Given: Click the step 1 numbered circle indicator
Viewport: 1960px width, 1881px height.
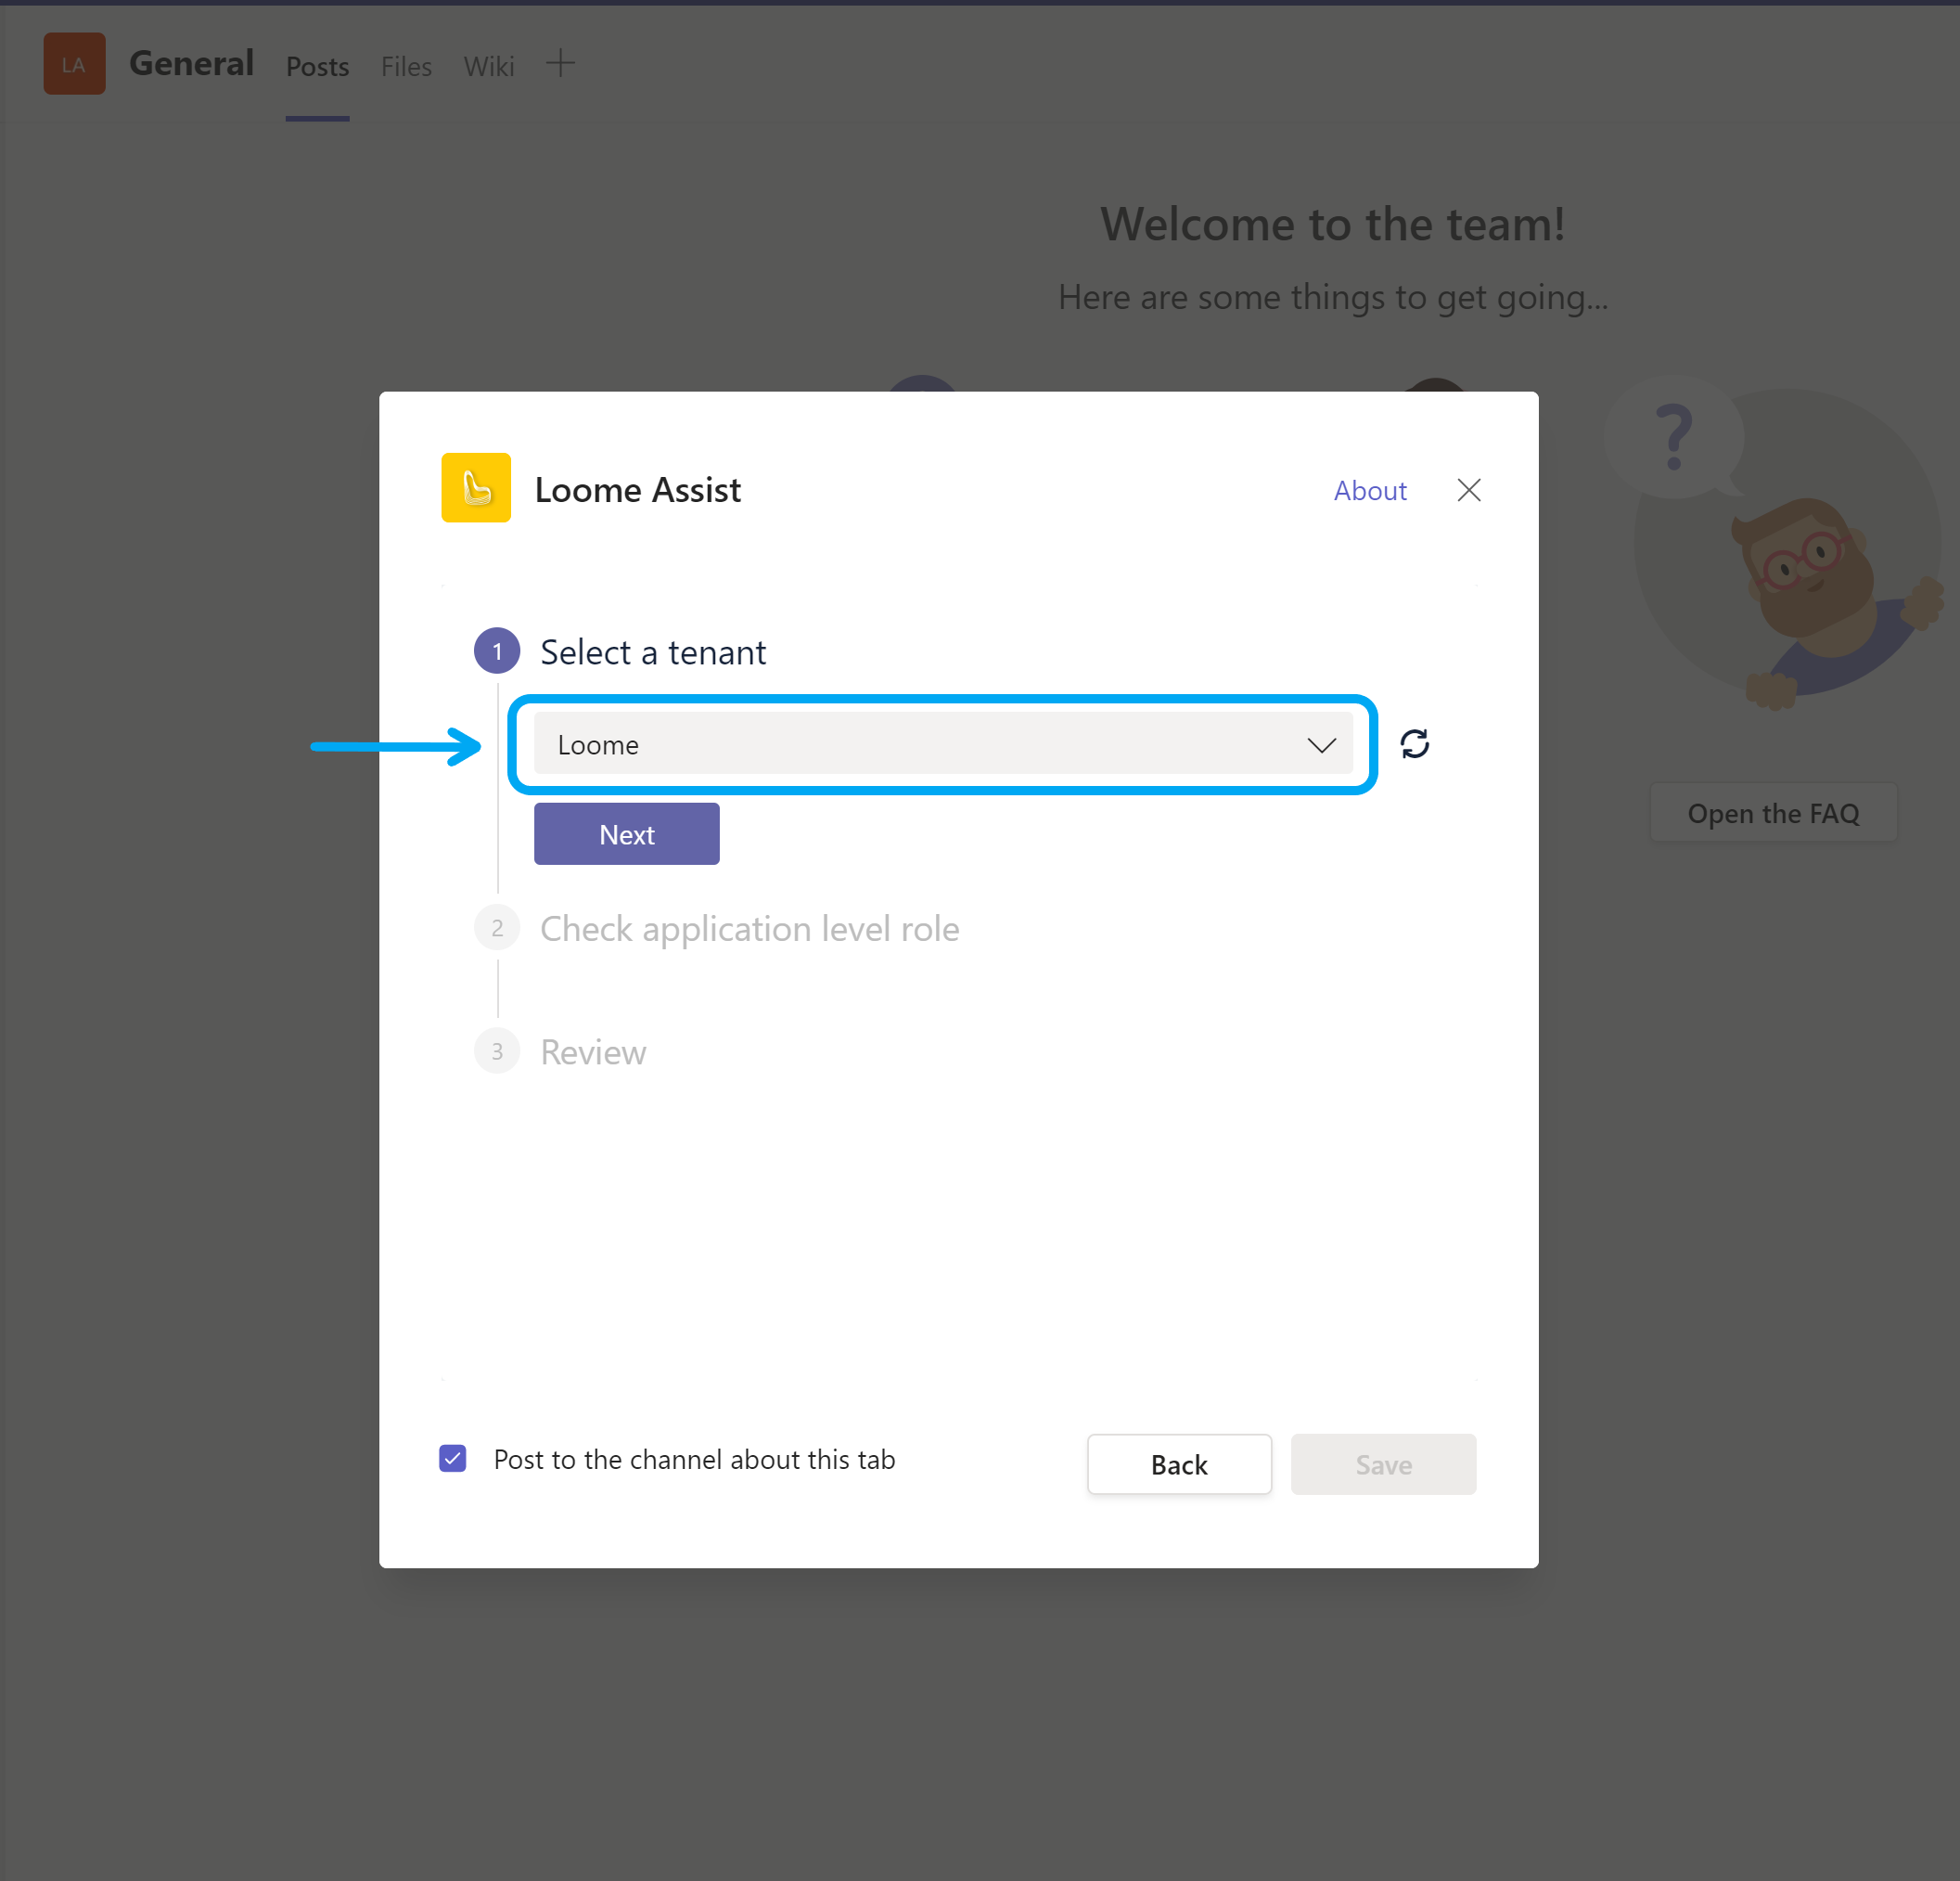Looking at the screenshot, I should [x=497, y=651].
